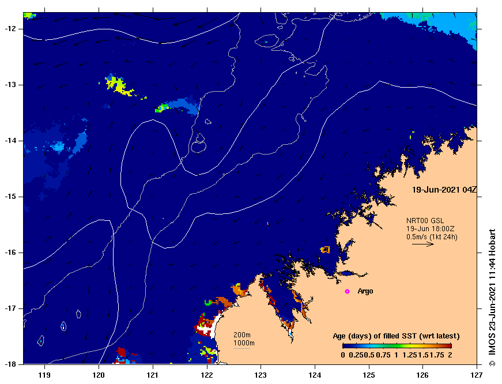Click the '200m' depth contour legend
502x384 pixels.
point(242,334)
